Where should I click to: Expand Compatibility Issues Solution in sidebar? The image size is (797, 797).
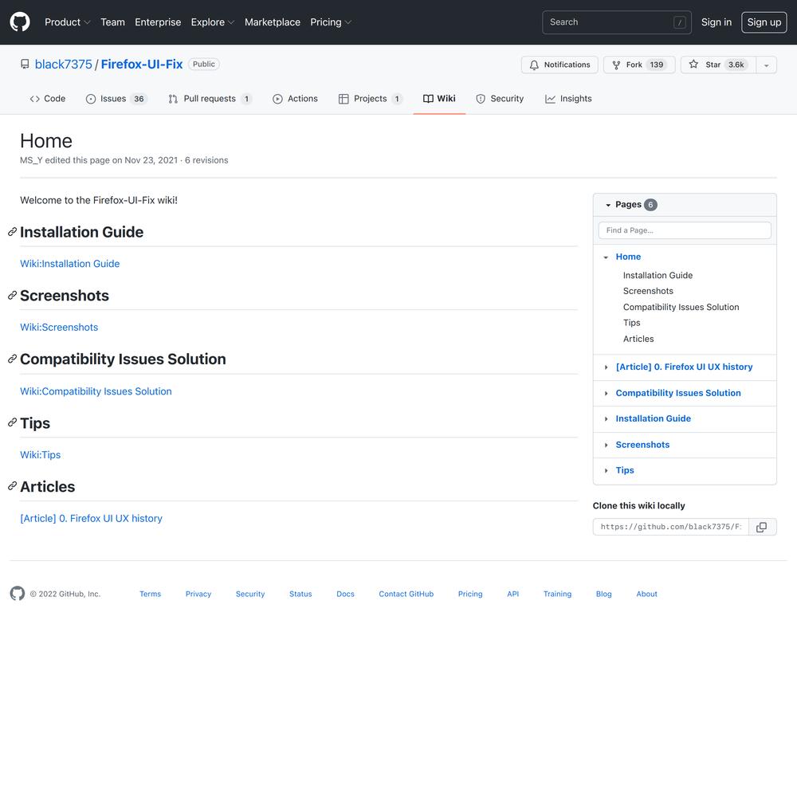pyautogui.click(x=606, y=394)
